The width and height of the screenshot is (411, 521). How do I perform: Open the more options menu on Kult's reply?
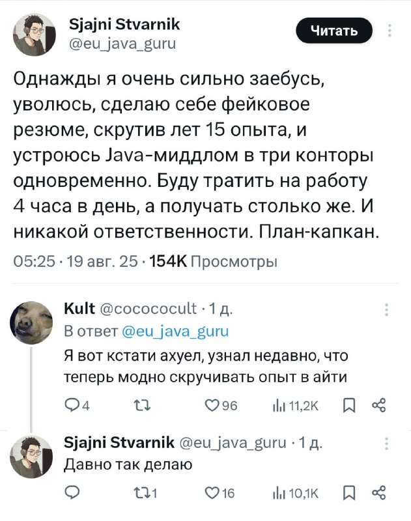[x=386, y=309]
